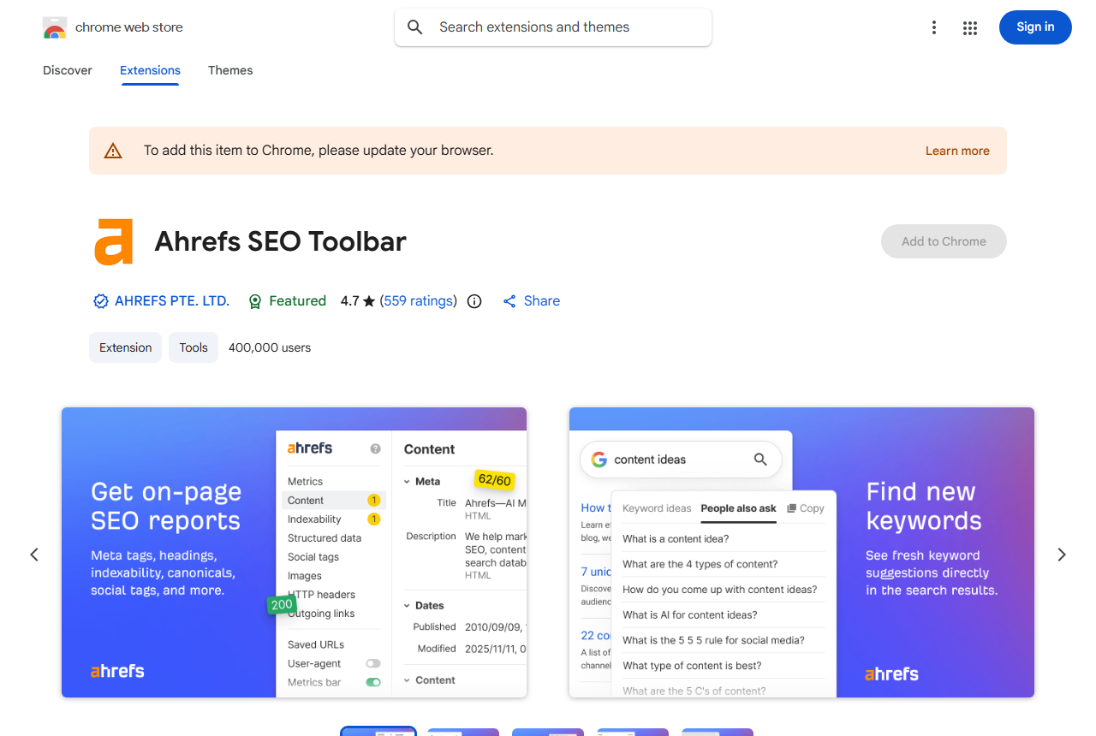Viewport: 1096px width, 736px height.
Task: Click the rating star icon
Action: [x=369, y=301]
